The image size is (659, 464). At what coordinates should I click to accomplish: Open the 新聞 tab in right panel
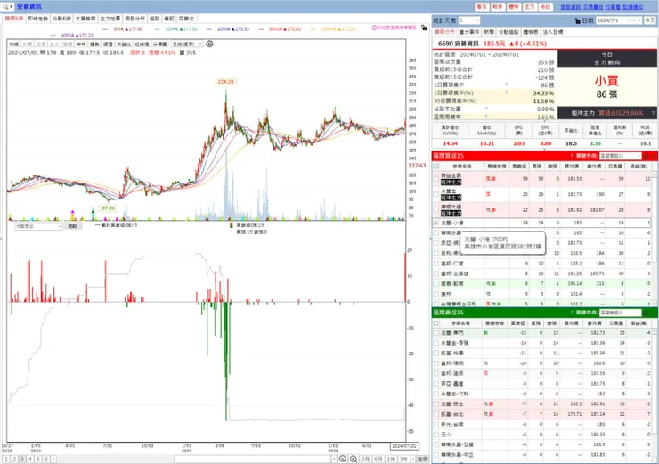489,32
